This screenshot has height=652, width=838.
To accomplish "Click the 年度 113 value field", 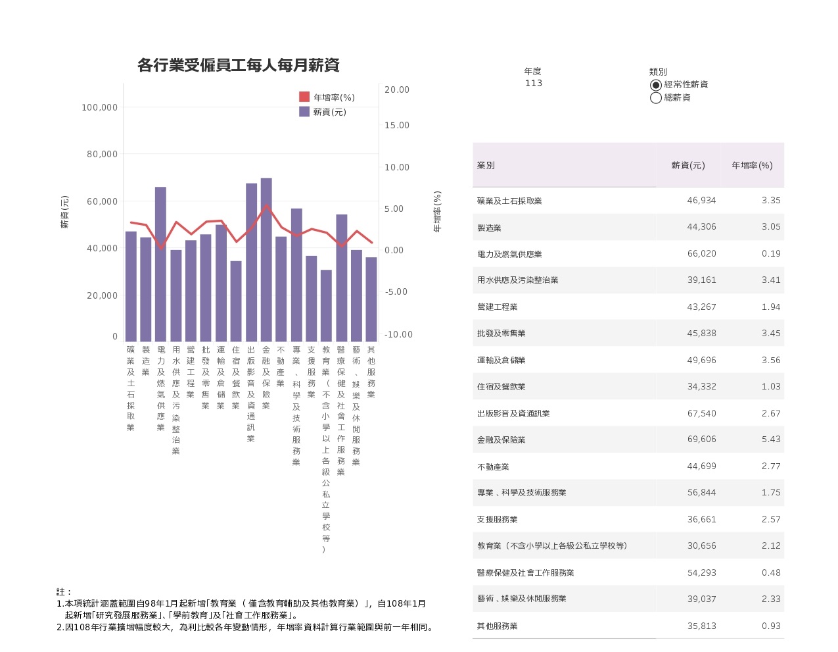I will pos(534,84).
